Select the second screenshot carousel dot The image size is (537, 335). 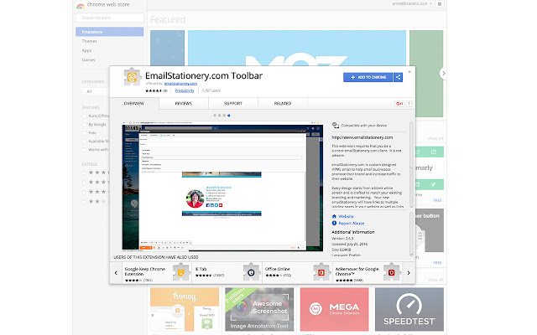click(220, 116)
